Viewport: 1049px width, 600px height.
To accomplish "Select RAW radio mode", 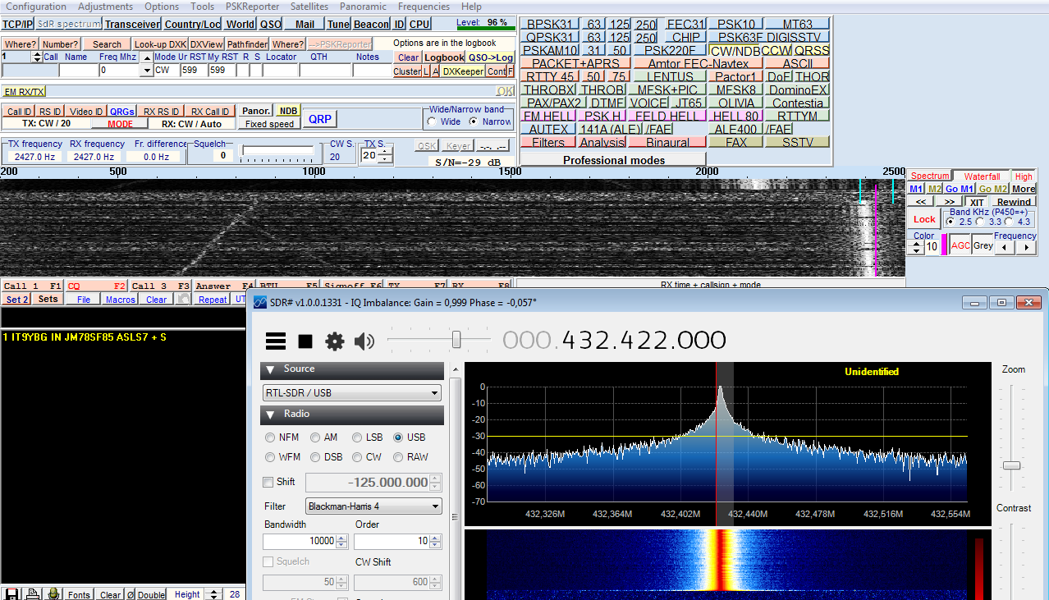I will [410, 457].
